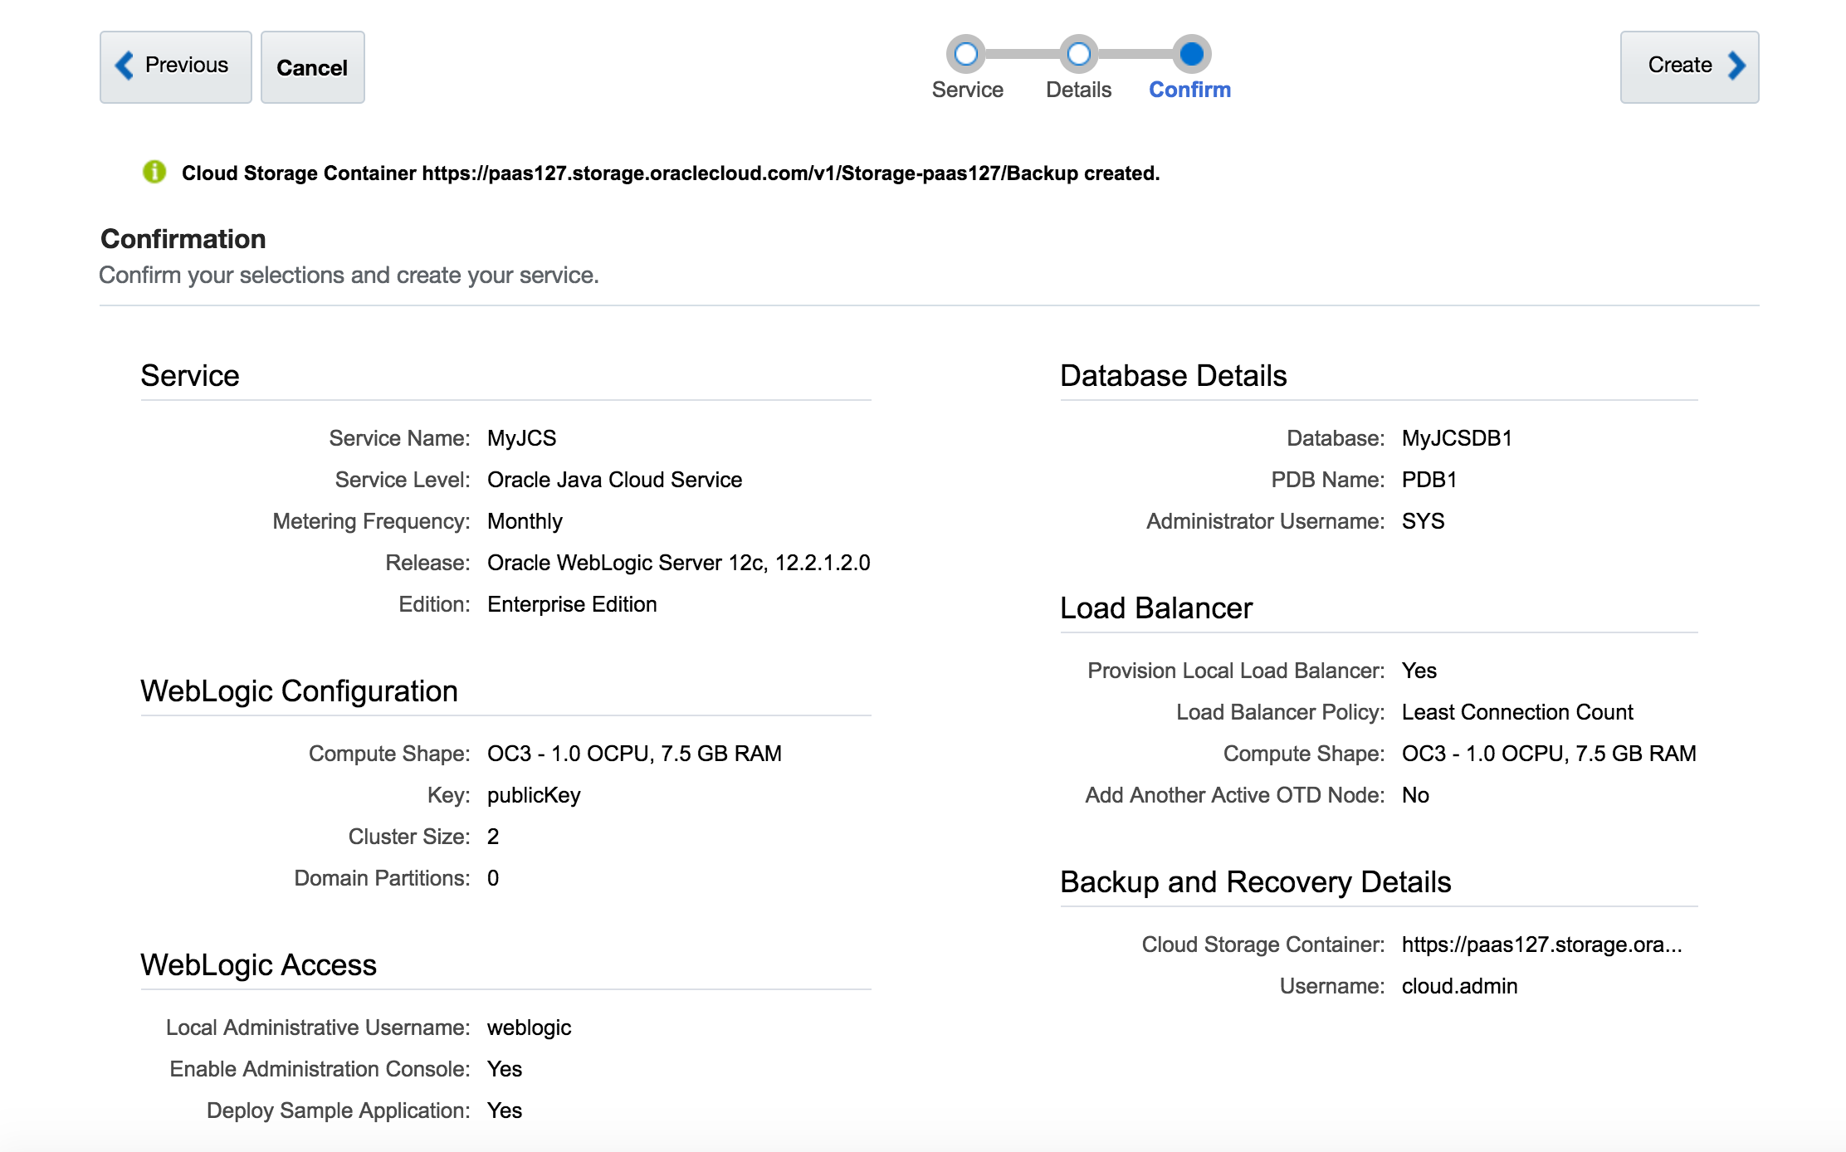Click the MyJCS service name value

point(521,438)
